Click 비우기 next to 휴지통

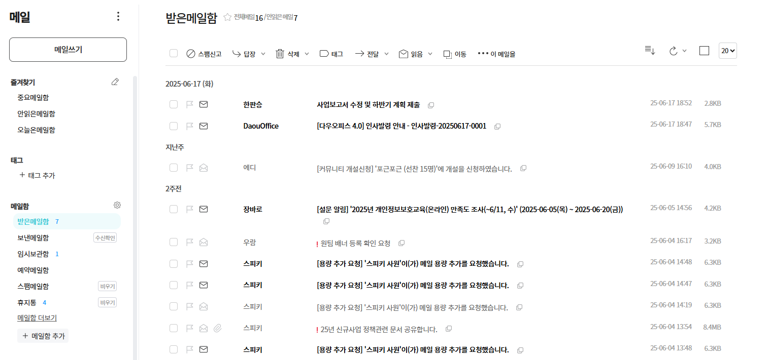coord(107,303)
